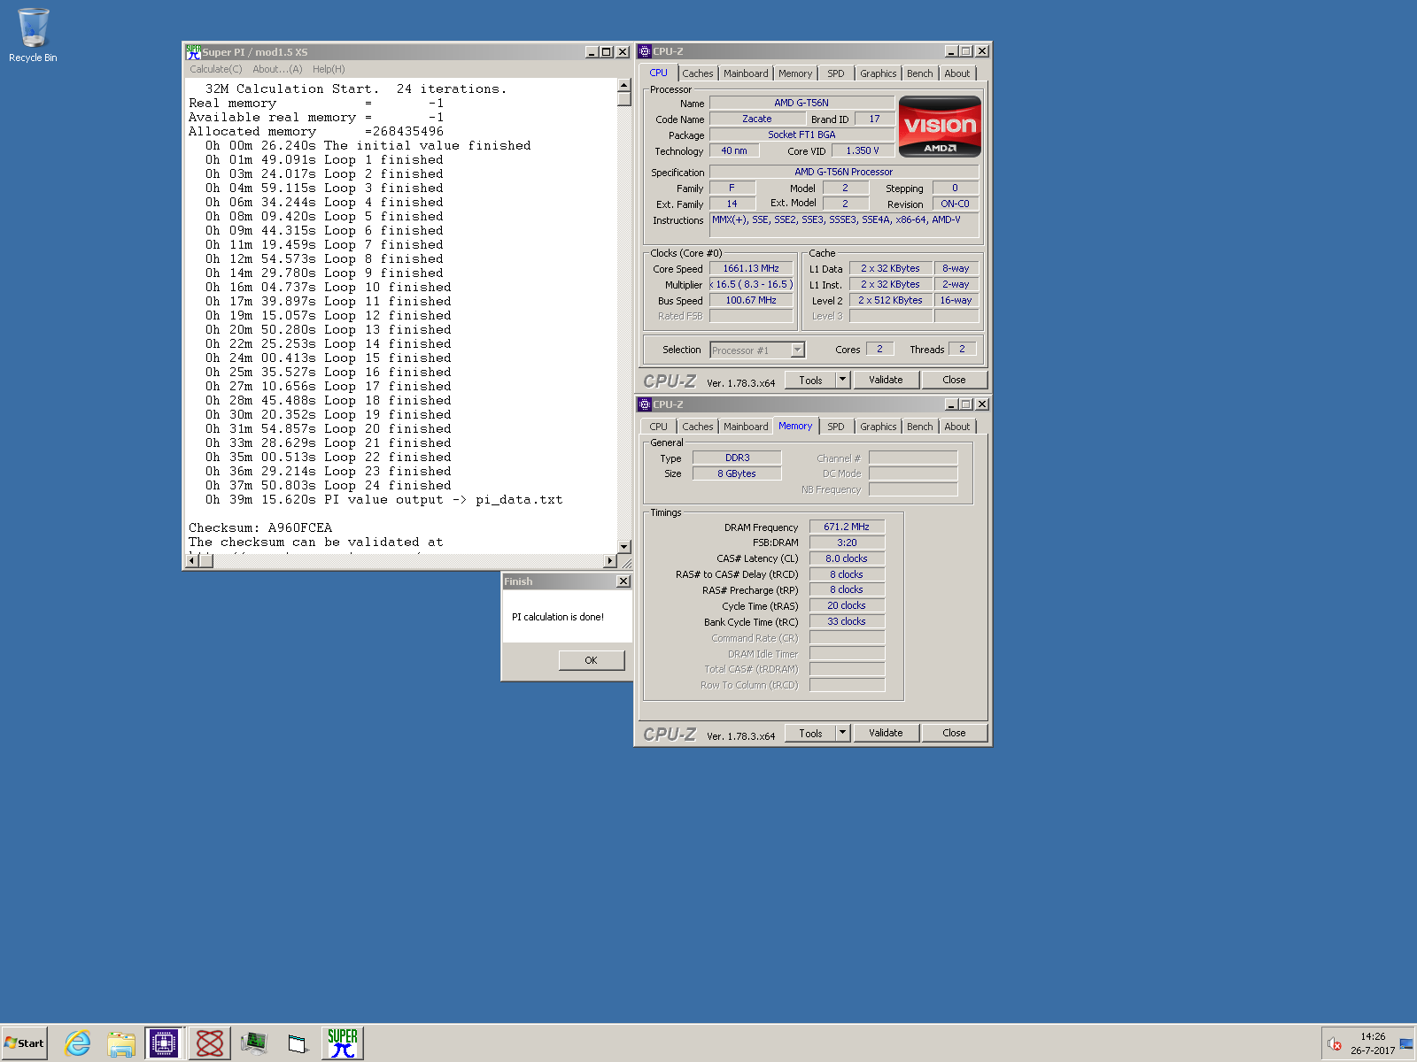Click Super PI horizontal scrollbar left arrow
The width and height of the screenshot is (1417, 1062).
[192, 560]
